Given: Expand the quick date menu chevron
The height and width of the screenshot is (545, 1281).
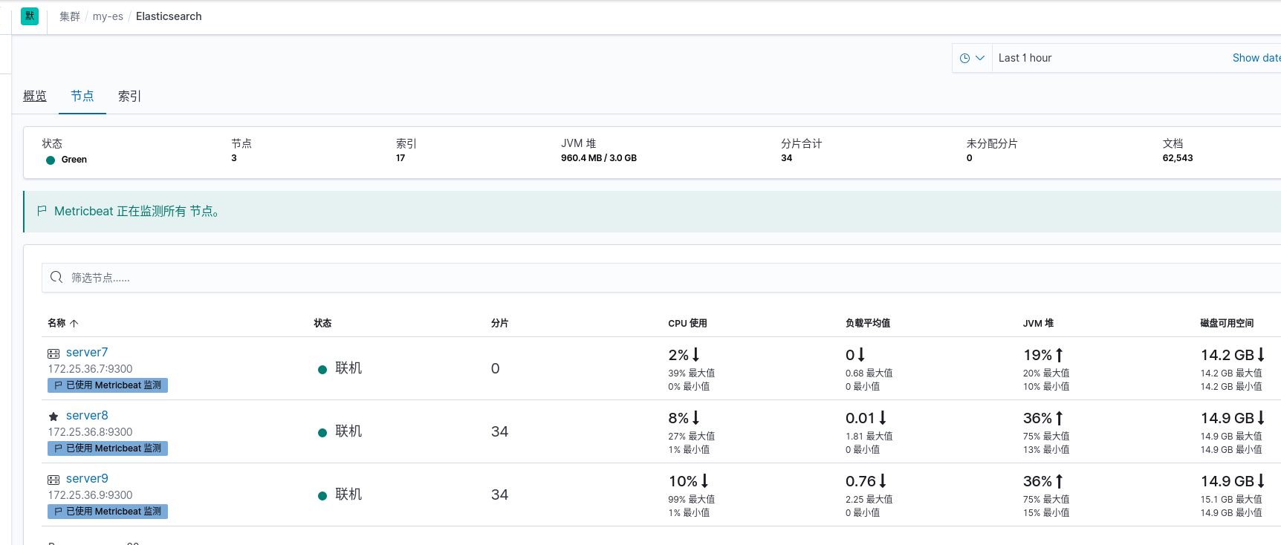Looking at the screenshot, I should 980,58.
